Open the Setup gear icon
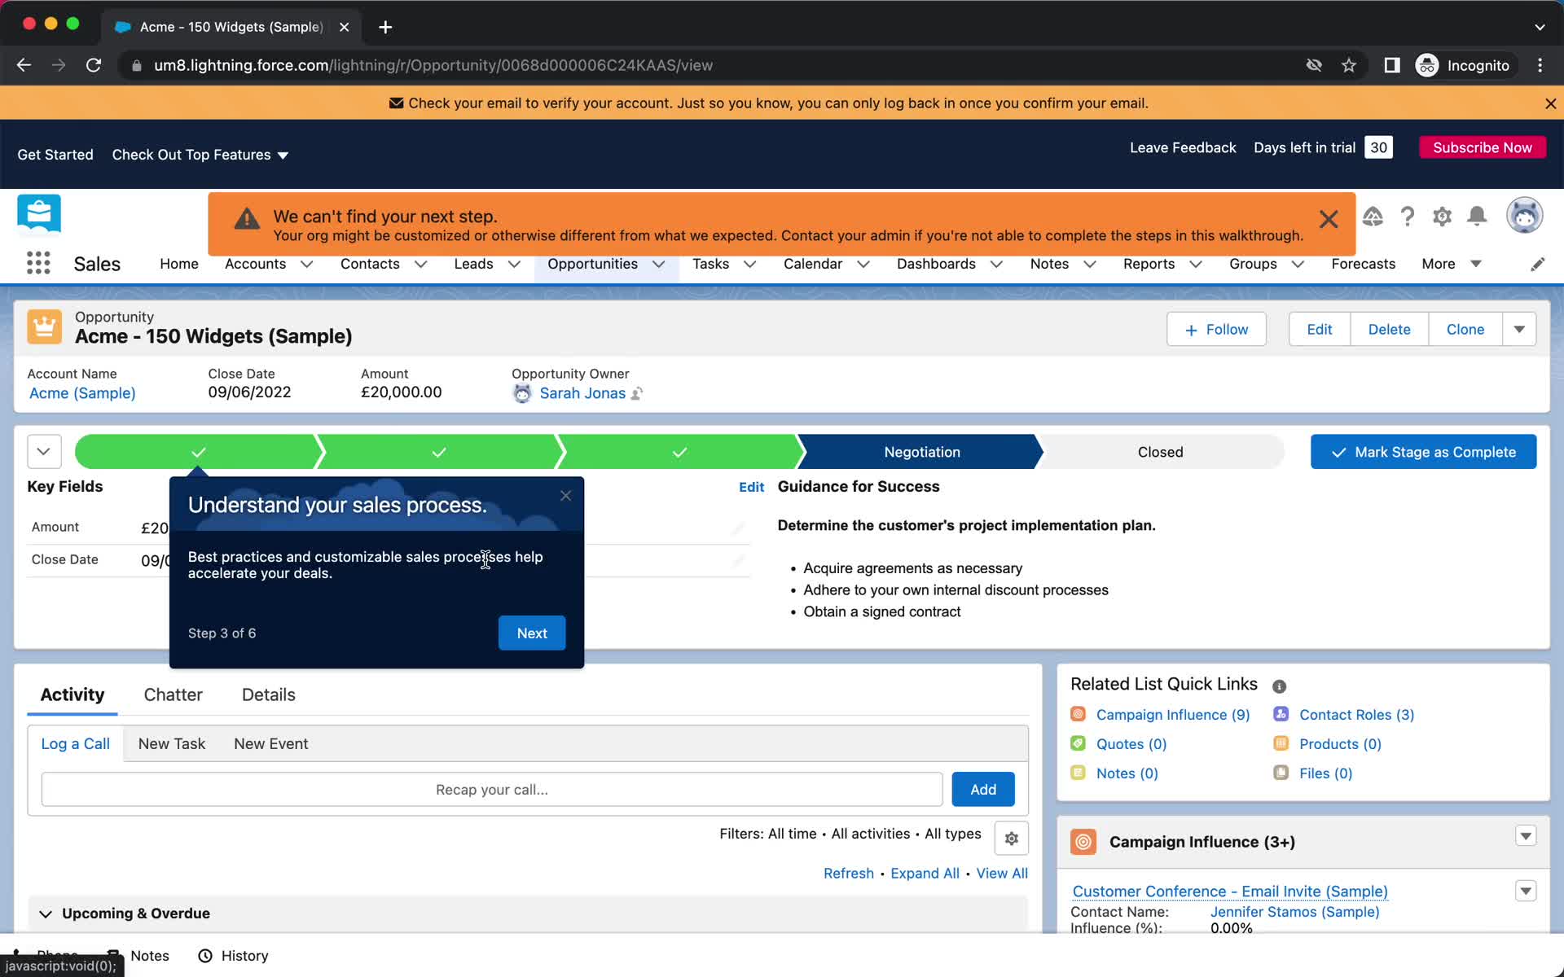The image size is (1564, 977). point(1442,217)
